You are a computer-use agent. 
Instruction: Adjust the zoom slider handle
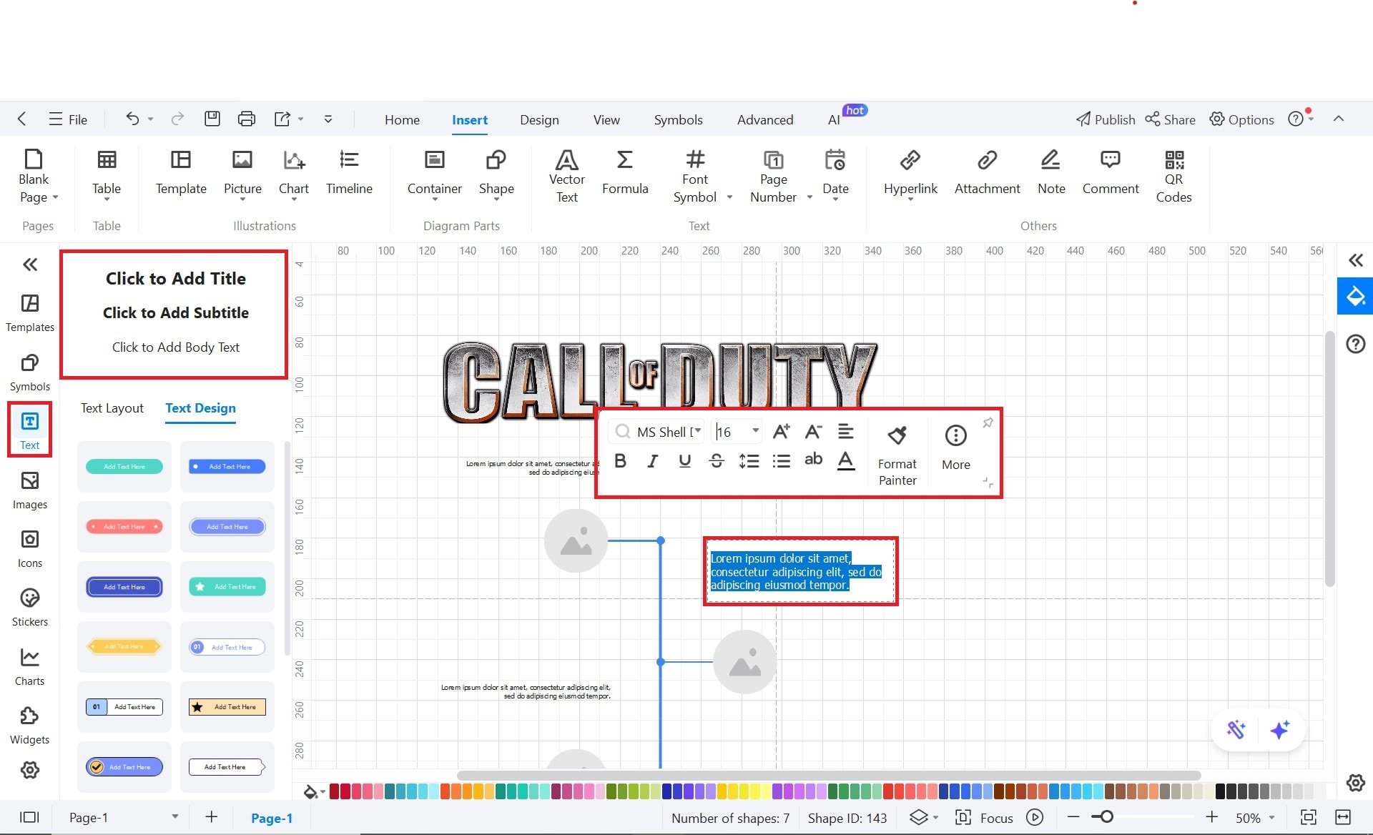[x=1106, y=817]
